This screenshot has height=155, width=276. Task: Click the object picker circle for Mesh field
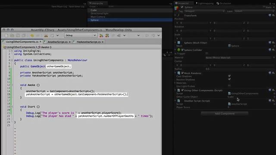point(274,46)
